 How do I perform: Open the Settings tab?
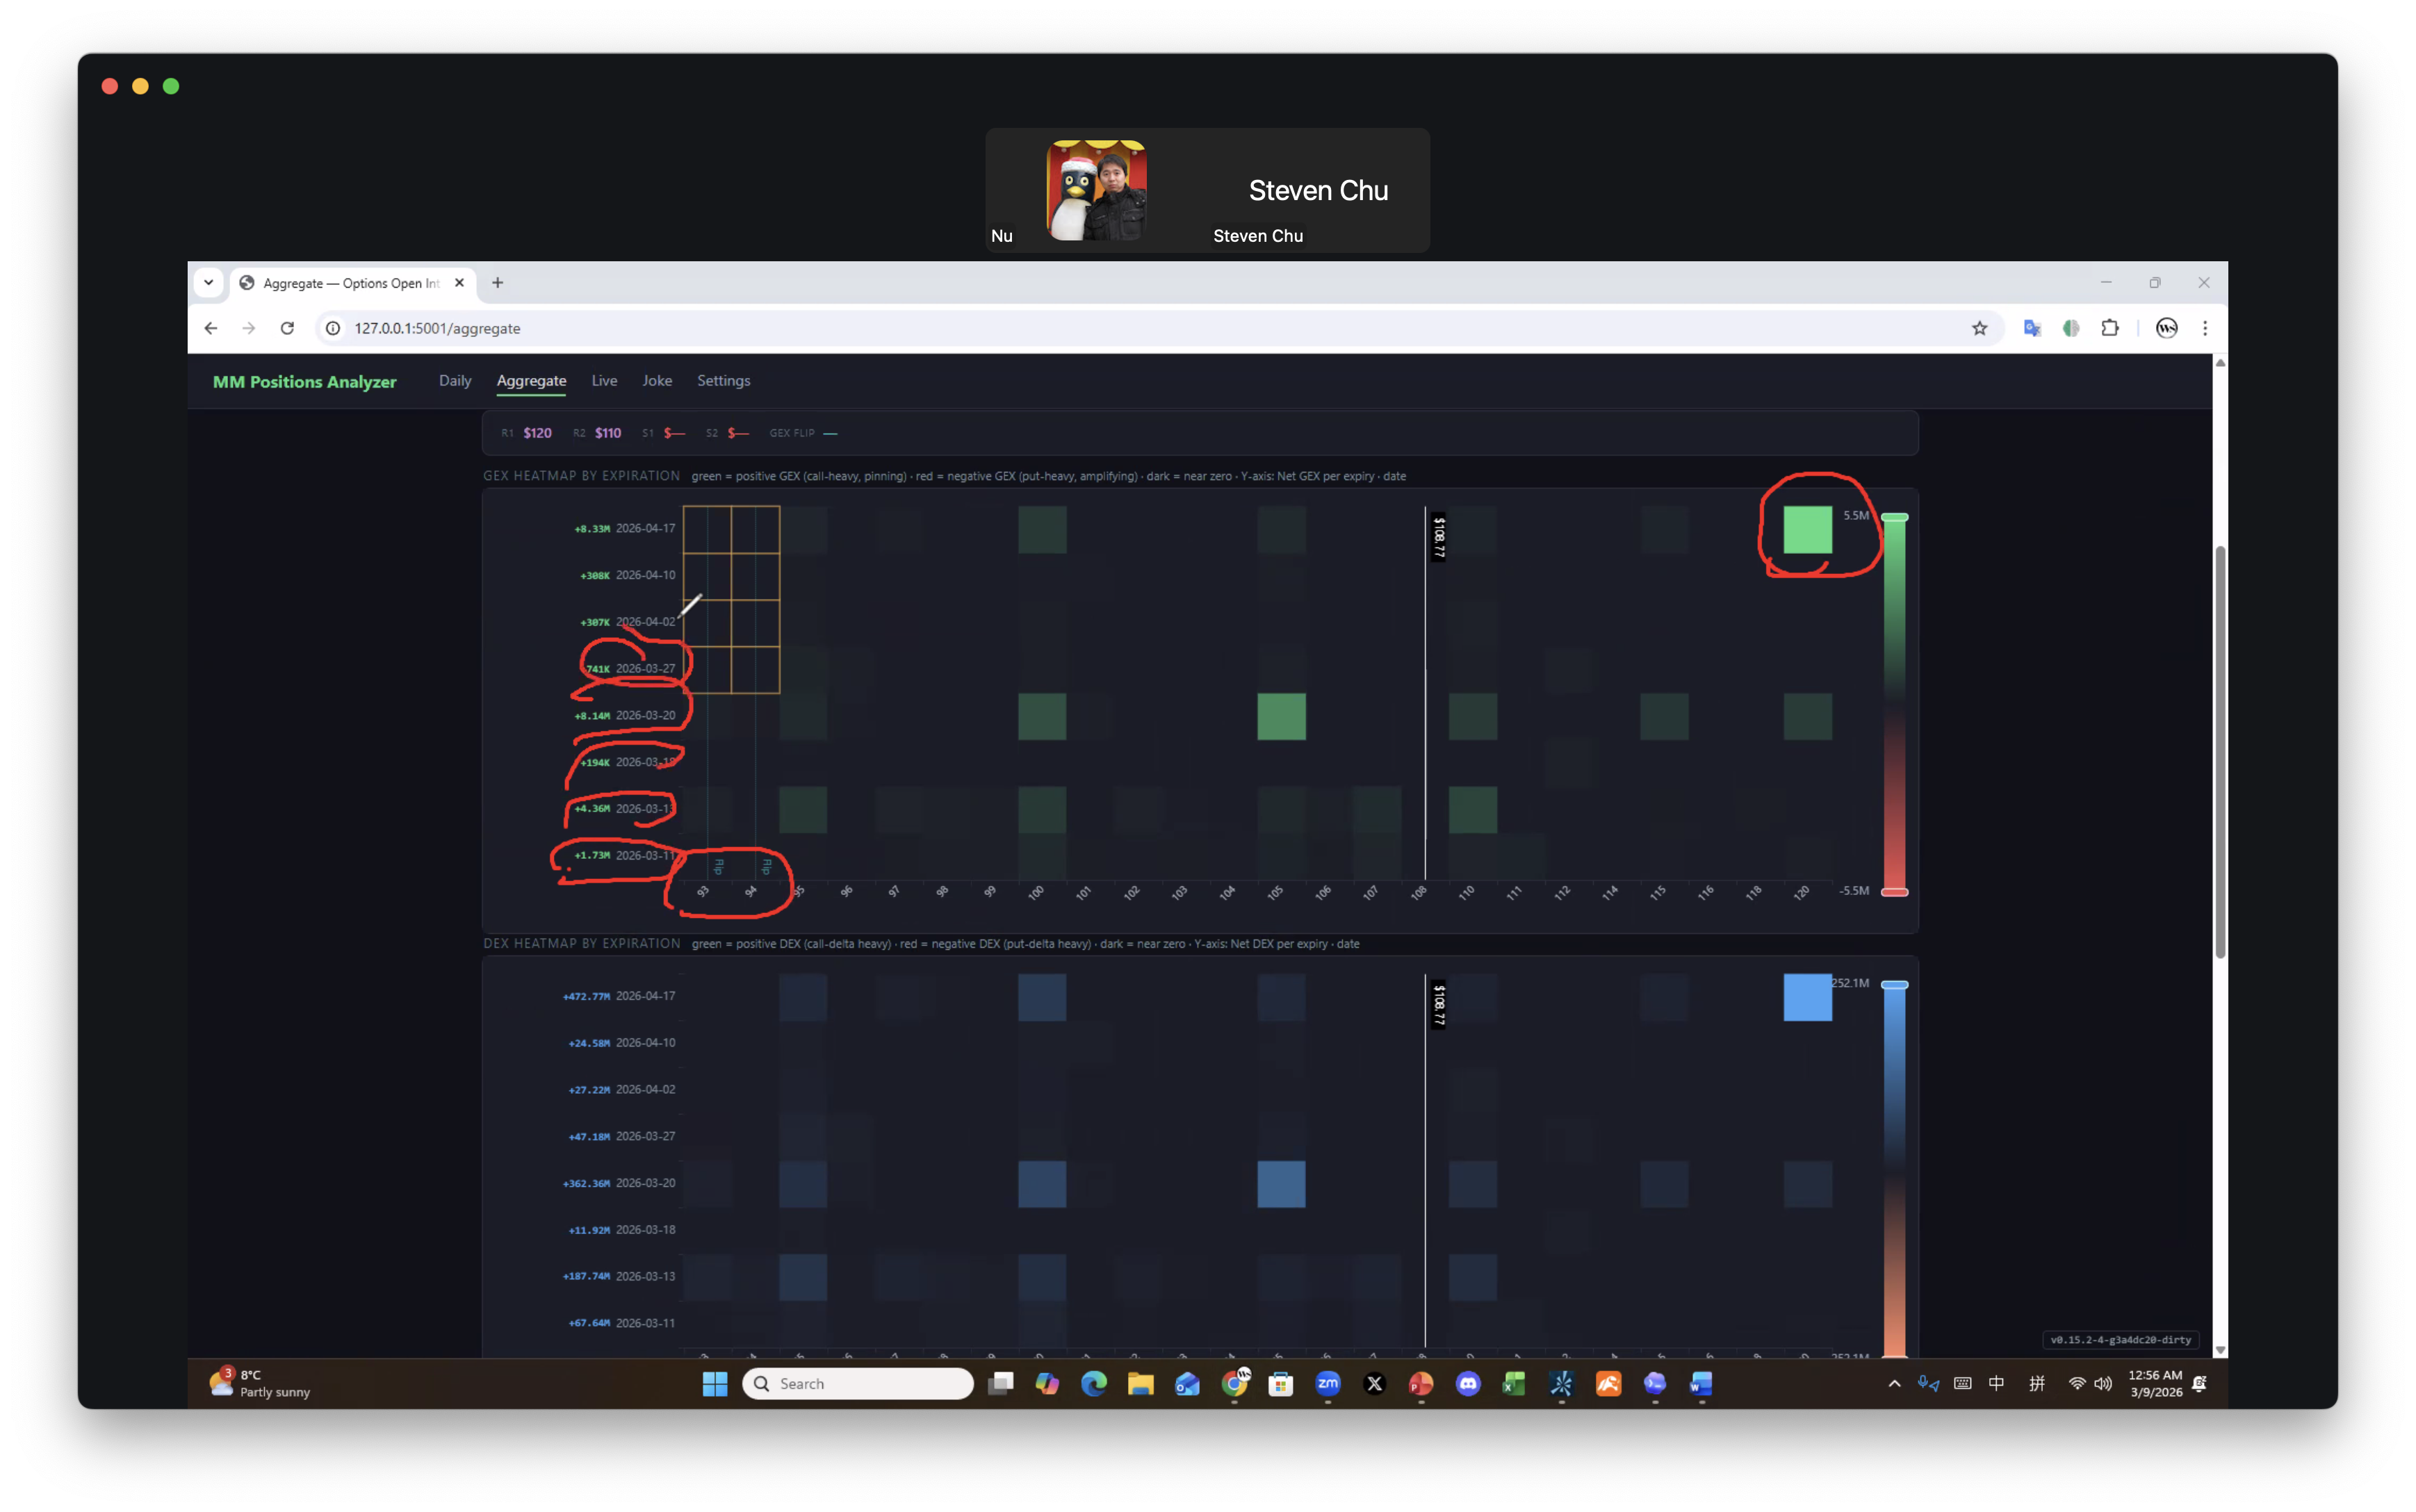(723, 380)
